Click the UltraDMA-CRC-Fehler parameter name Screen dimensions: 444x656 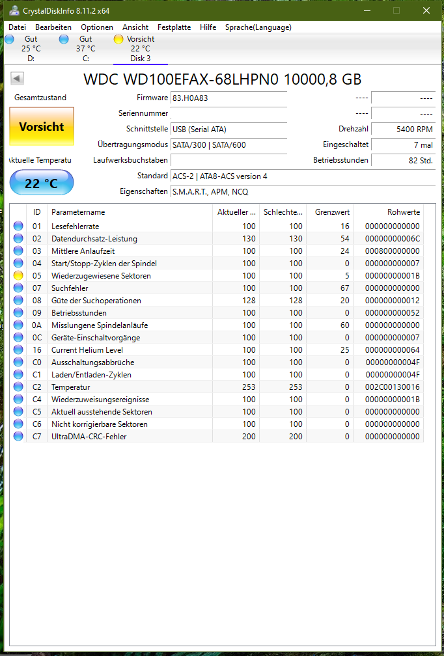point(89,436)
